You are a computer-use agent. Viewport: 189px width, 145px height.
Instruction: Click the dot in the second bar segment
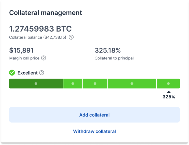click(x=73, y=84)
